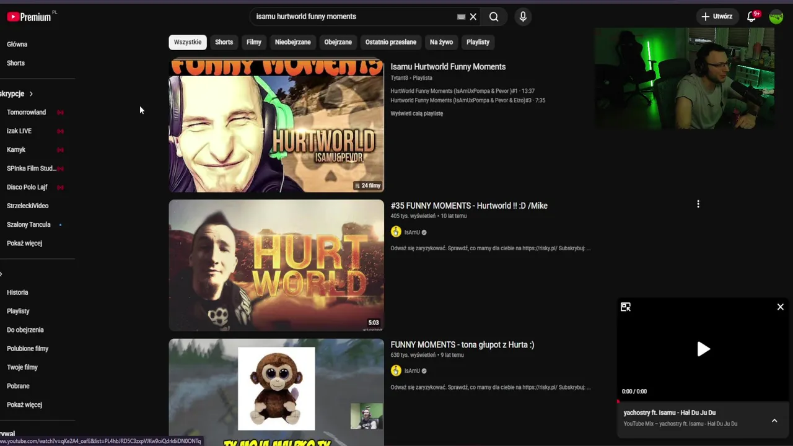The width and height of the screenshot is (793, 446).
Task: Open the #35 FUNNY MOMENTS video thumbnail
Action: (276, 265)
